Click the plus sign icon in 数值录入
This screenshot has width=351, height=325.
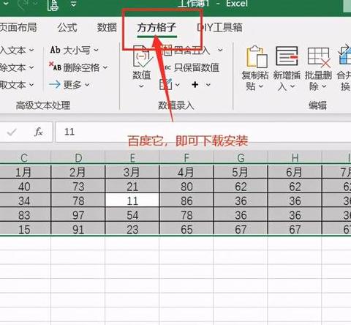195,85
